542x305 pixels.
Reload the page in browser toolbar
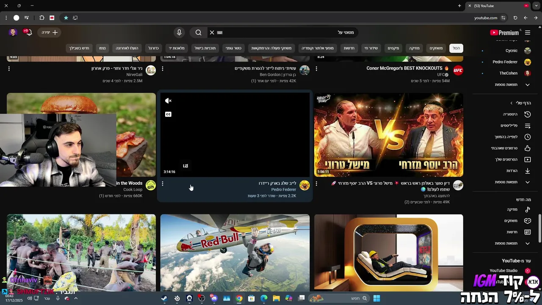pyautogui.click(x=515, y=18)
